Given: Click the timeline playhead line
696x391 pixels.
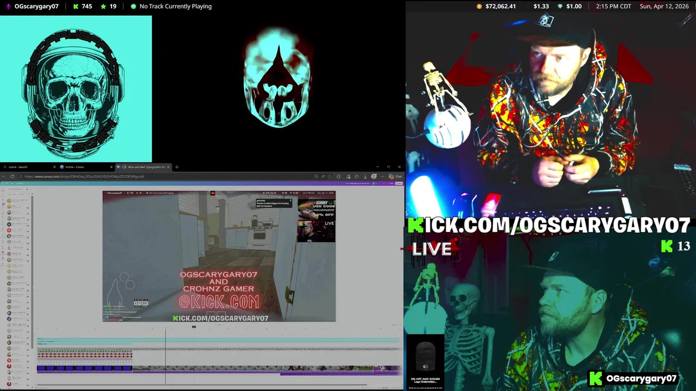Looking at the screenshot, I should coord(165,356).
